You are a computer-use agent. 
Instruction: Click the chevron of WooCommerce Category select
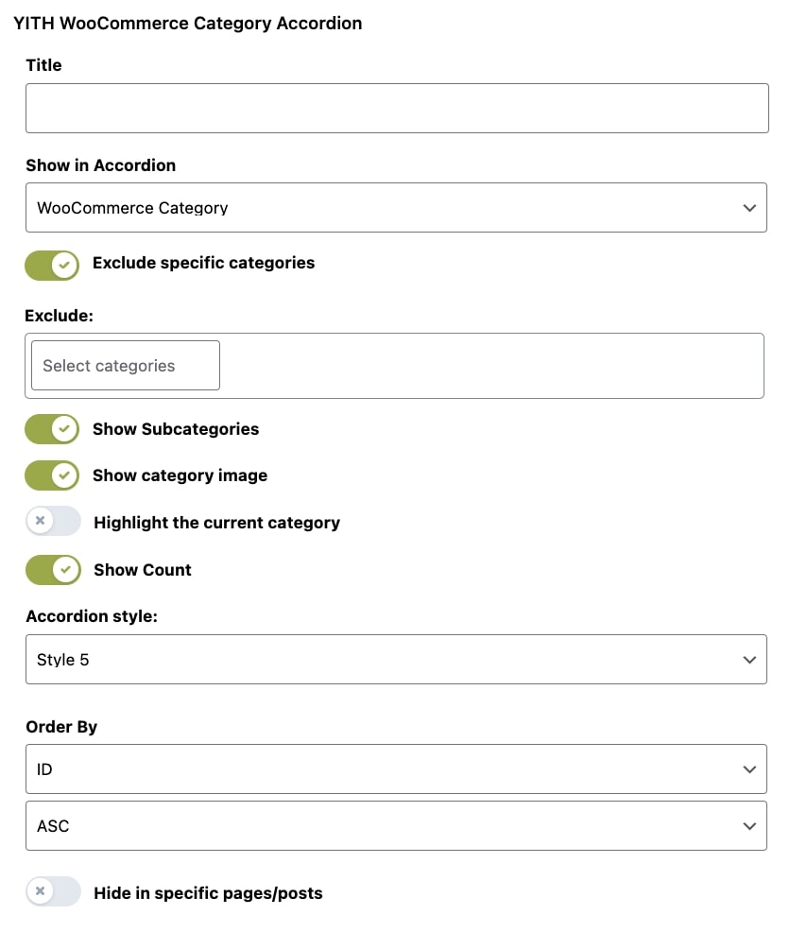749,208
